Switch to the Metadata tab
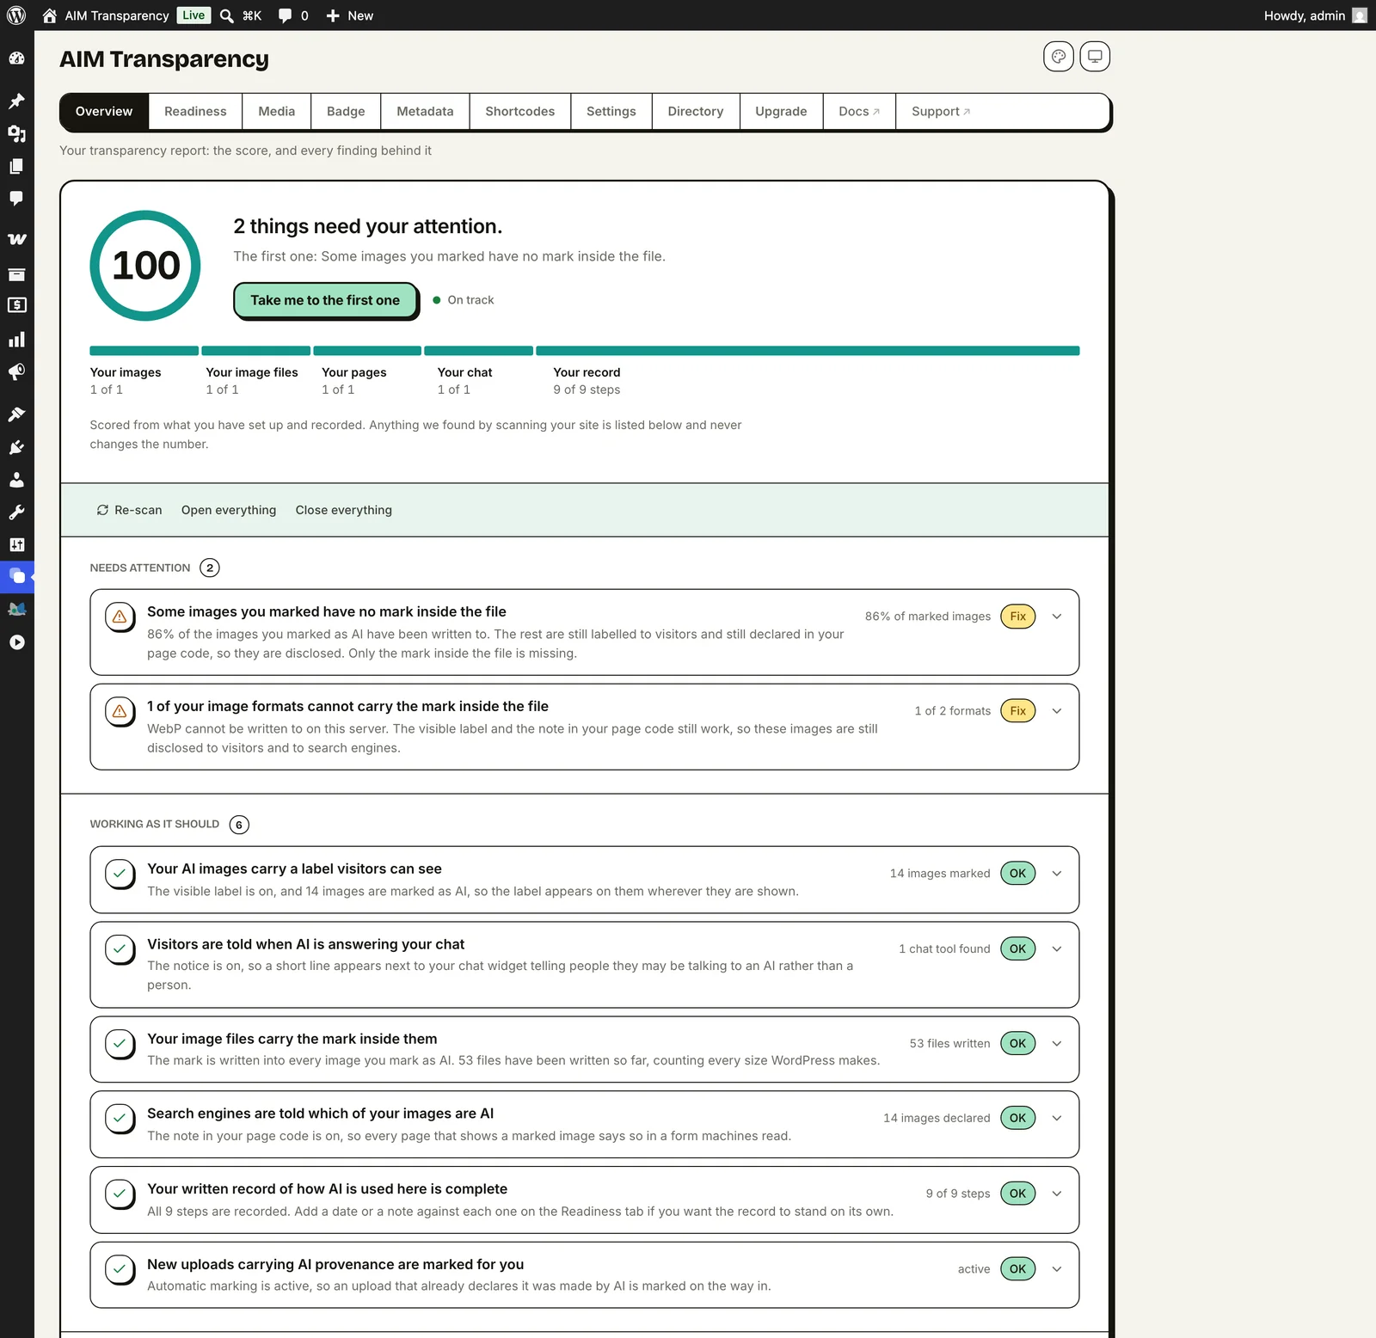Screen dimensions: 1376x1338 (x=425, y=112)
